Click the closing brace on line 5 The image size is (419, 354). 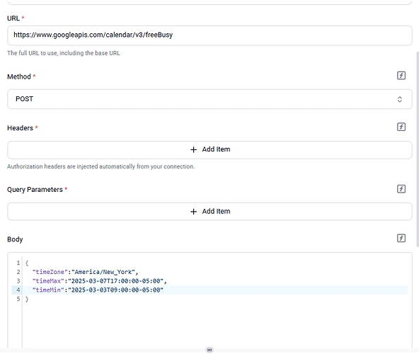[x=27, y=299]
